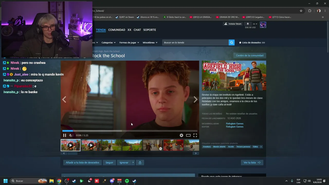Toggle theater mode in video player
This screenshot has width=329, height=185.
[188, 135]
